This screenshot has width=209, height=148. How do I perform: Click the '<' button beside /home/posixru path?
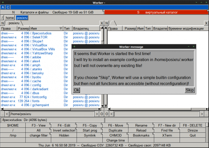(7, 114)
